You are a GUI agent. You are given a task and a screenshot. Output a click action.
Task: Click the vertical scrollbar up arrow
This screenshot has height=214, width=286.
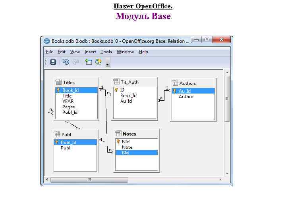[227, 72]
